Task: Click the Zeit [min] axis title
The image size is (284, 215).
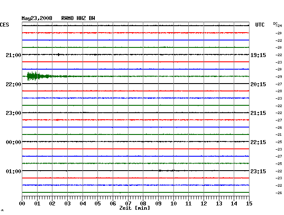Action: [135, 208]
